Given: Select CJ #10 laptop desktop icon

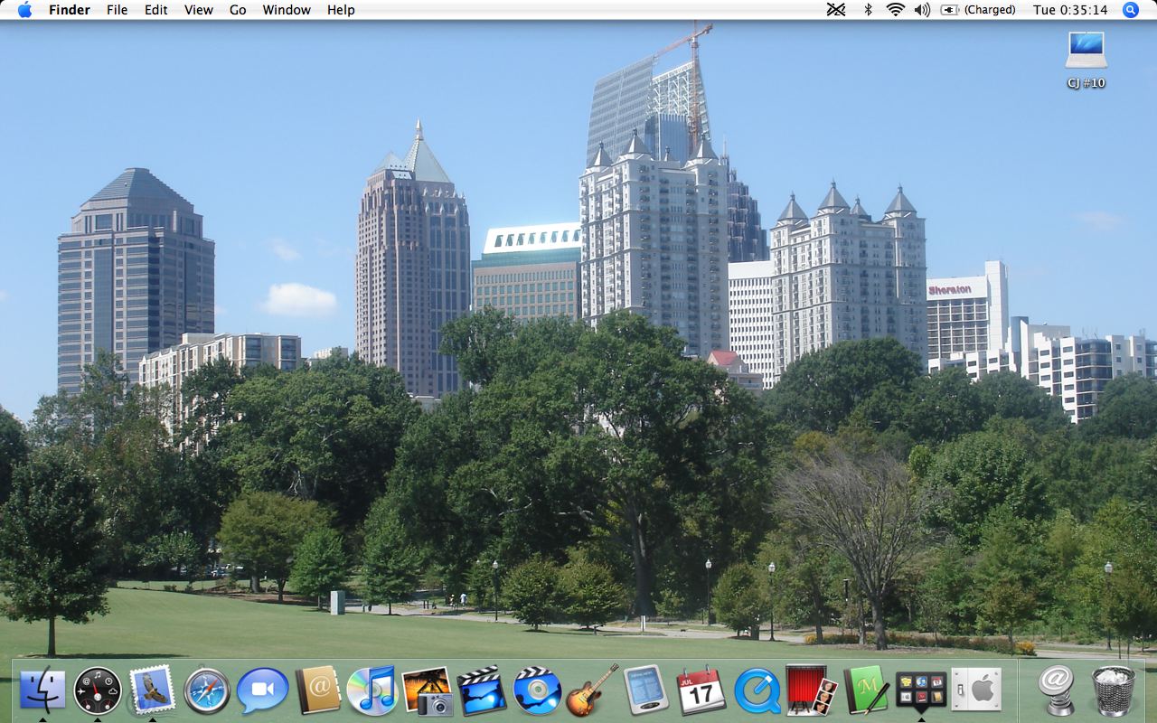Looking at the screenshot, I should (x=1086, y=60).
